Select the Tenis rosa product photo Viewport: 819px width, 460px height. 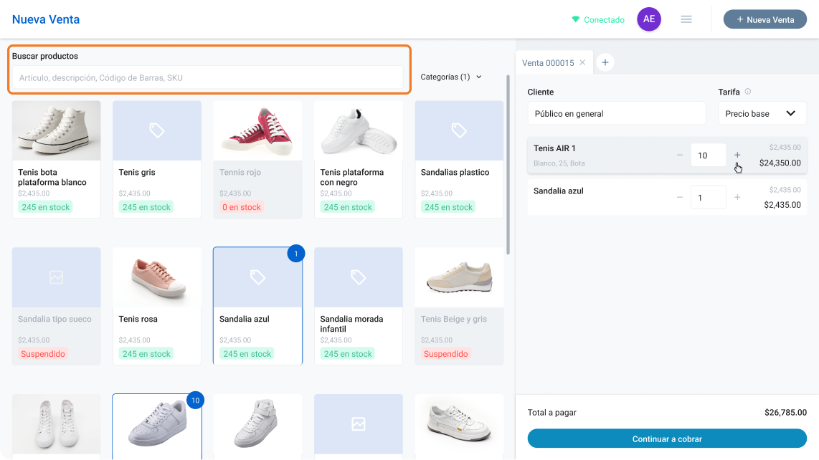pos(156,277)
